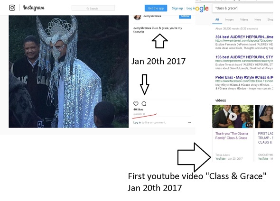Open the Instagram wordmark home link

point(33,8)
